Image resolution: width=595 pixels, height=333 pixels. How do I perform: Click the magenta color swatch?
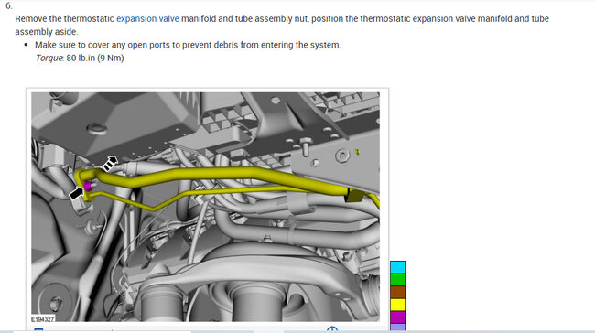click(397, 317)
